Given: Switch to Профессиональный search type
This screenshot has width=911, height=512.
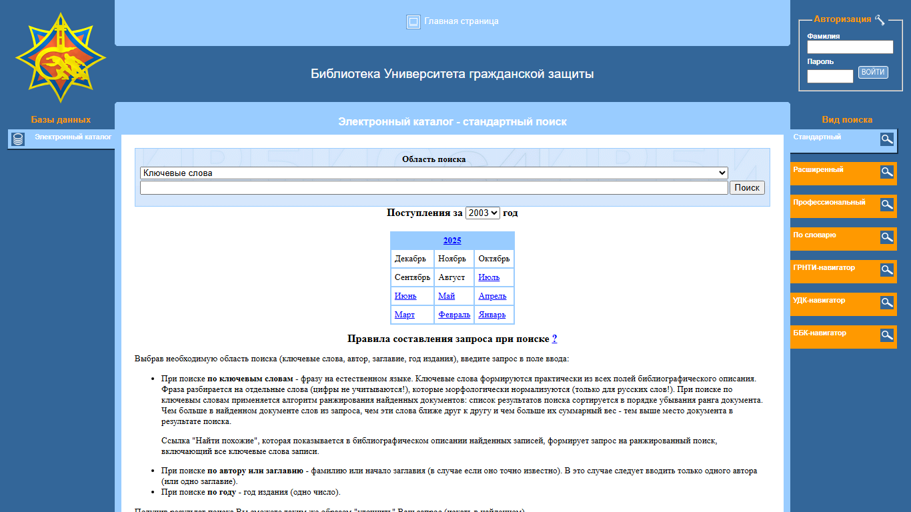Looking at the screenshot, I should coord(829,203).
